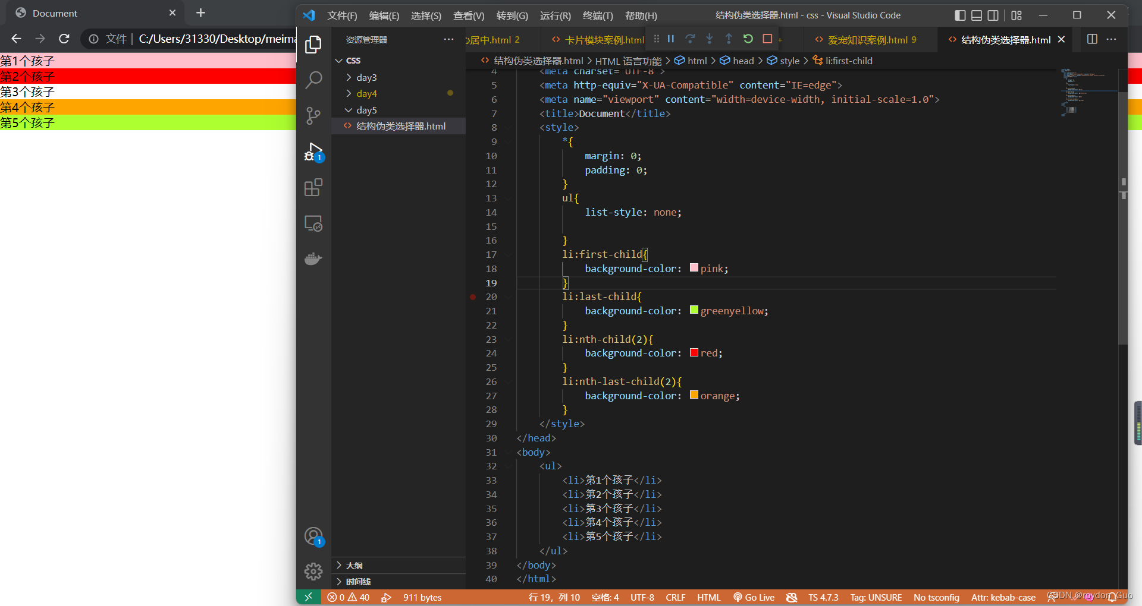
Task: Open Source Control view
Action: pyautogui.click(x=313, y=116)
